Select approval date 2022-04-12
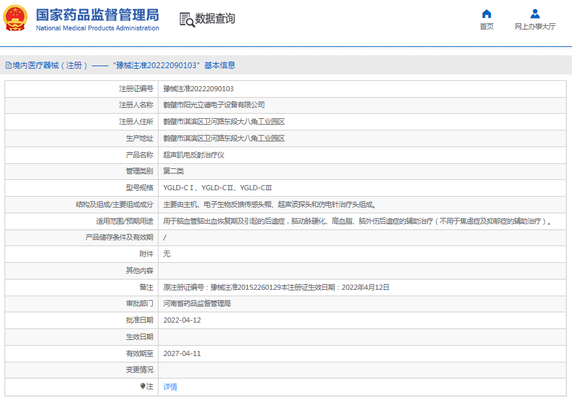Viewport: 572px width, 401px height. (182, 320)
